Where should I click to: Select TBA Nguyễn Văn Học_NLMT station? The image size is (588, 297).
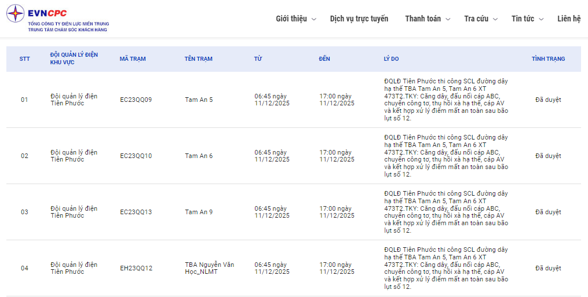[209, 268]
